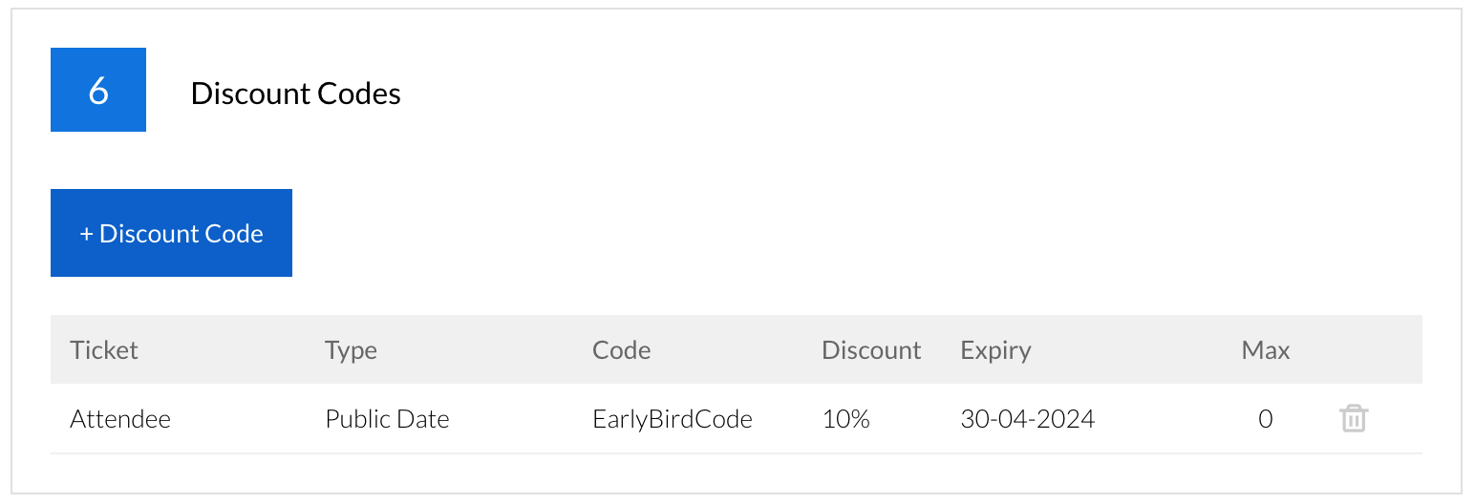1475x504 pixels.
Task: Click the 30-04-2024 expiry date
Action: point(1027,419)
